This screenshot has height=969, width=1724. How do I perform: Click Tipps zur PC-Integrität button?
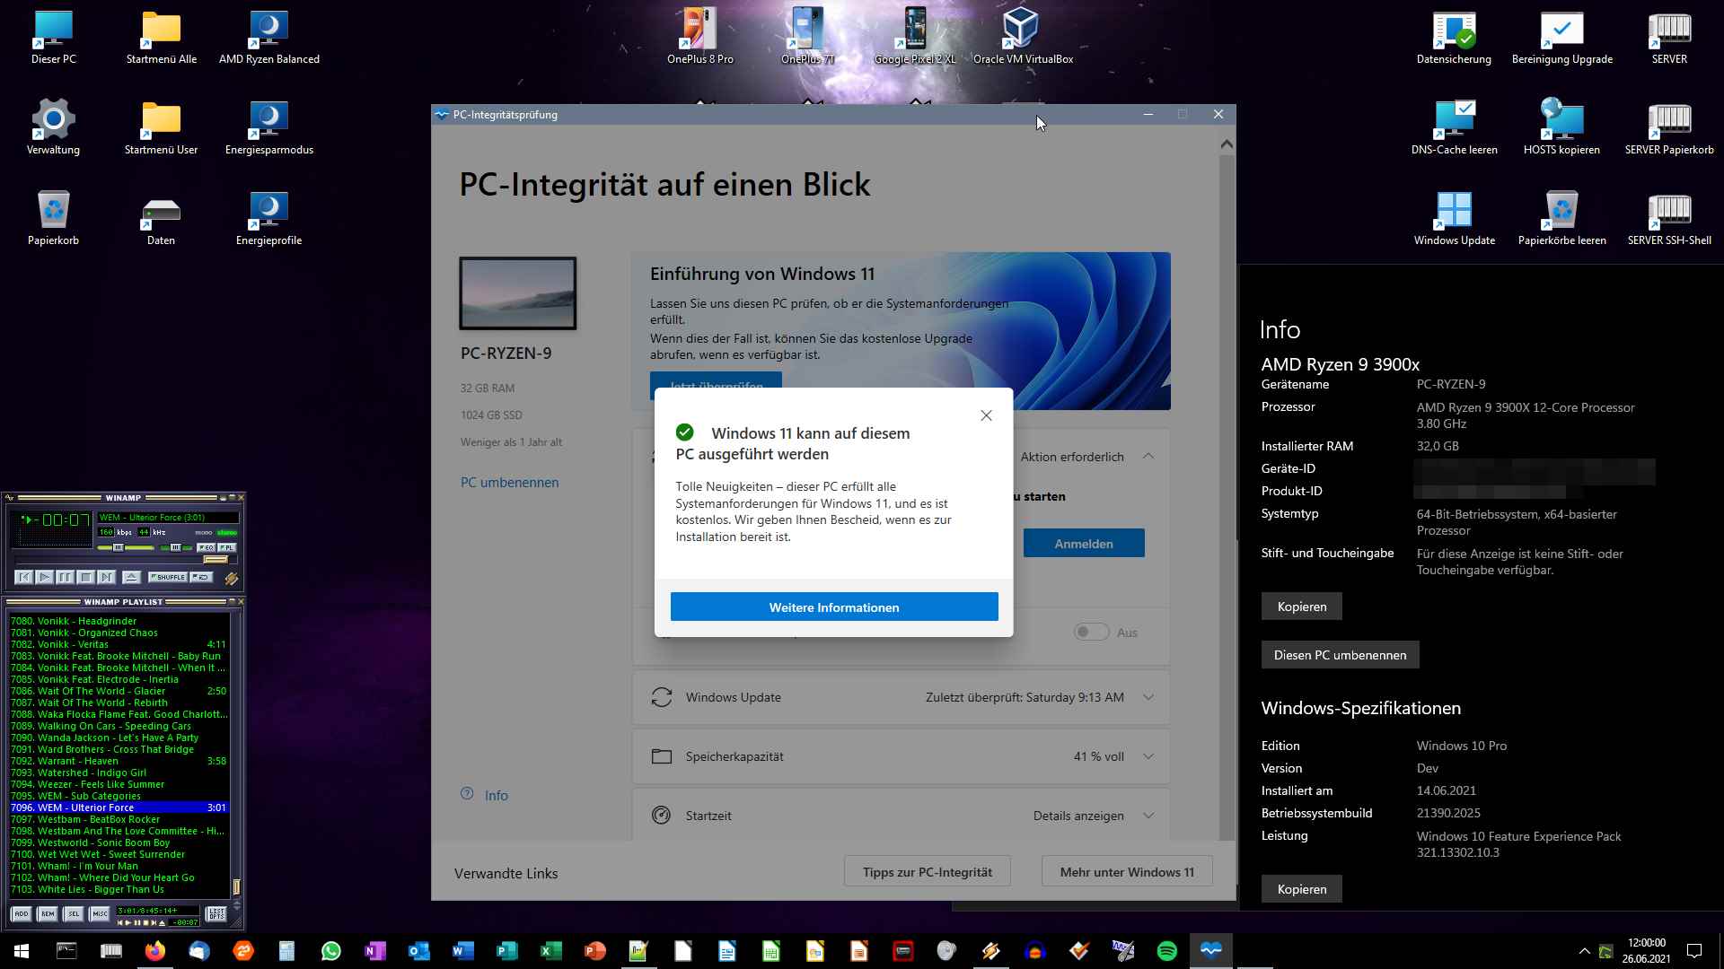click(x=928, y=871)
